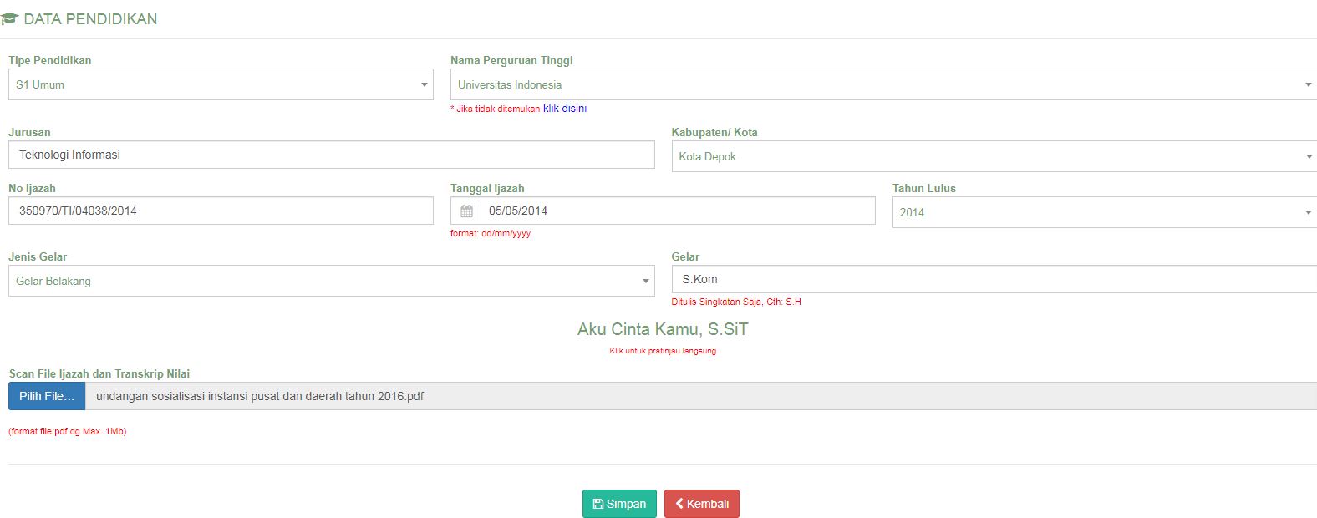Click the "Klik untuk pratinjau langsung" hint text

[663, 351]
